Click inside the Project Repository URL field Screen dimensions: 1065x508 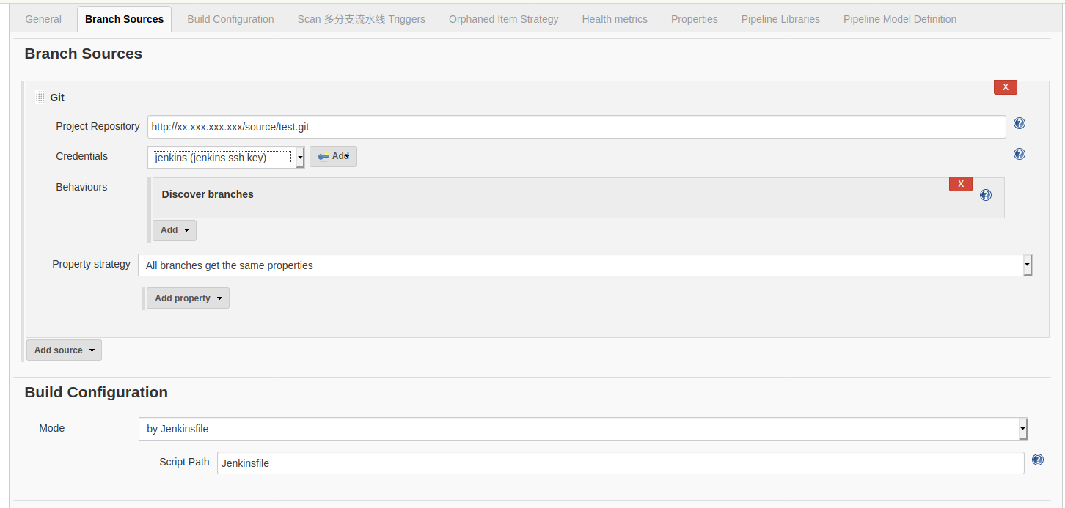pos(513,126)
